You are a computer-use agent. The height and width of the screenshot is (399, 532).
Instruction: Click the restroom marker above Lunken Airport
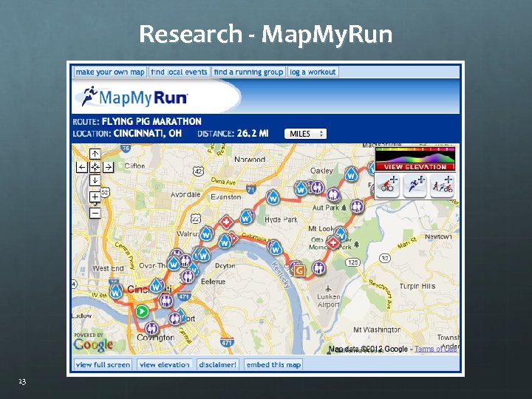pyautogui.click(x=318, y=267)
